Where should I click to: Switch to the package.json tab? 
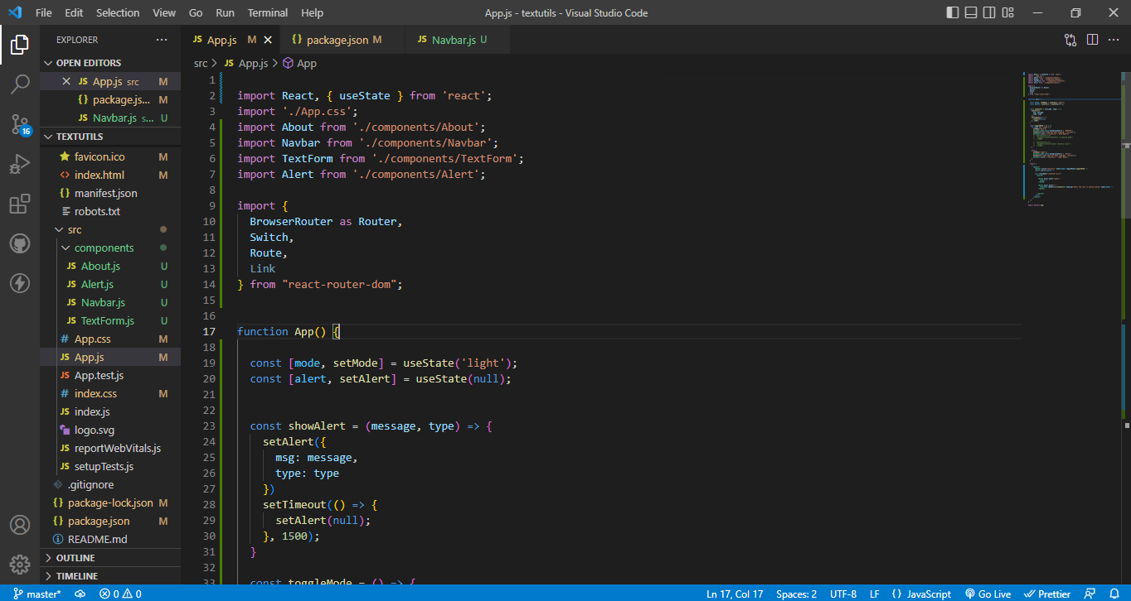click(343, 40)
